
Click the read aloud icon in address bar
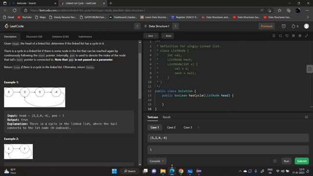tap(262, 10)
